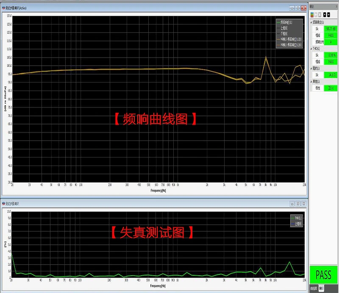Click the THD(L) legend entry in lower chart

[x=296, y=218]
